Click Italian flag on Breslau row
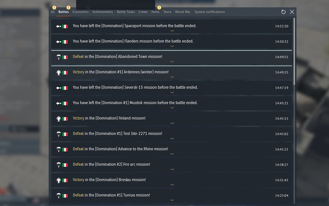The width and height of the screenshot is (329, 206). (x=65, y=180)
